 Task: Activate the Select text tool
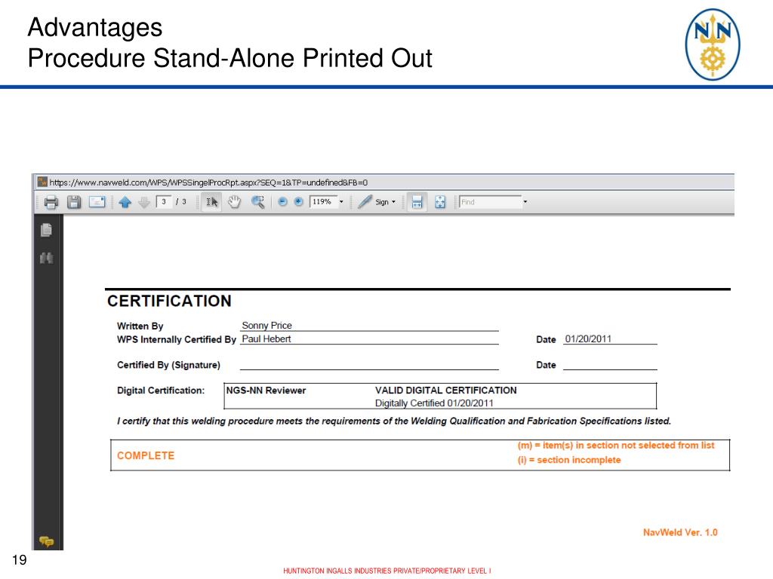point(211,202)
